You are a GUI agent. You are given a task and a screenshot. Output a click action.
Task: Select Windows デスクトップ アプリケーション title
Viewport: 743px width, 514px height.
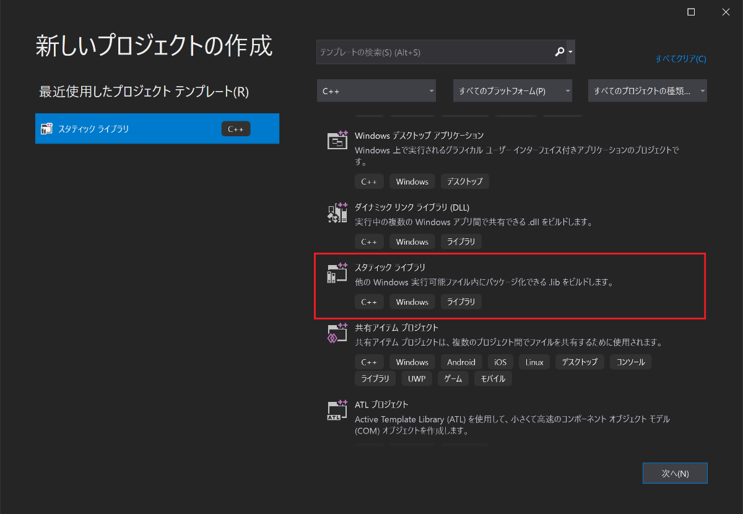point(419,135)
